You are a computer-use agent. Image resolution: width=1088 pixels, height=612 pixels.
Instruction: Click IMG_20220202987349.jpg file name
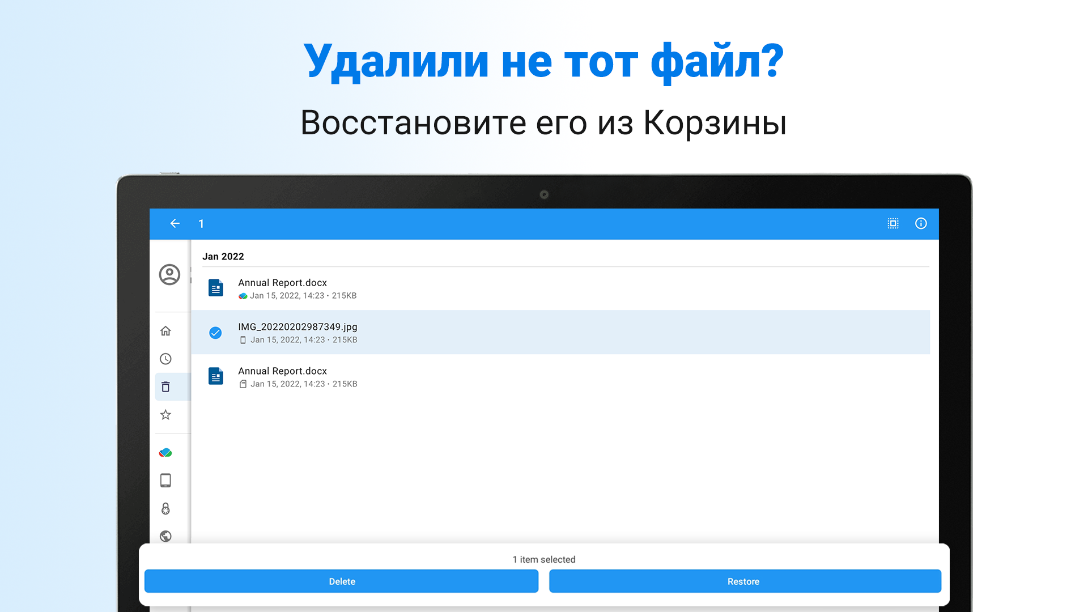pyautogui.click(x=297, y=327)
